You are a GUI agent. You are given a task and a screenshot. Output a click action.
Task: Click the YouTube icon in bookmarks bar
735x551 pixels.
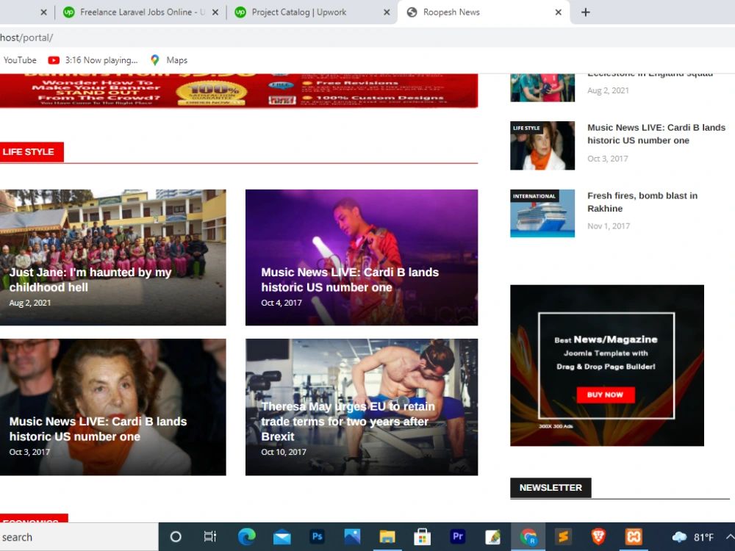coord(54,60)
